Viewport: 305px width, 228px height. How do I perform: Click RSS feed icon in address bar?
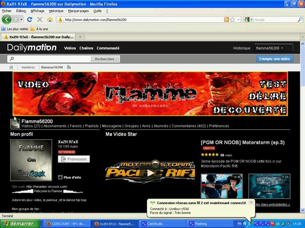tap(226, 20)
